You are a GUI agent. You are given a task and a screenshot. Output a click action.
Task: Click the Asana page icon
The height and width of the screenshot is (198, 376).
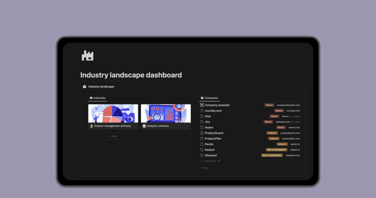tap(202, 127)
